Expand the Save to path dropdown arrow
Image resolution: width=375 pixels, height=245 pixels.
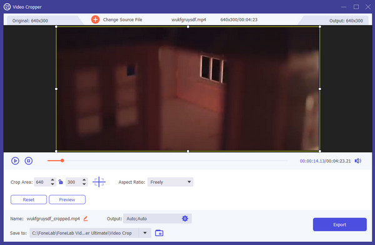tap(145, 232)
